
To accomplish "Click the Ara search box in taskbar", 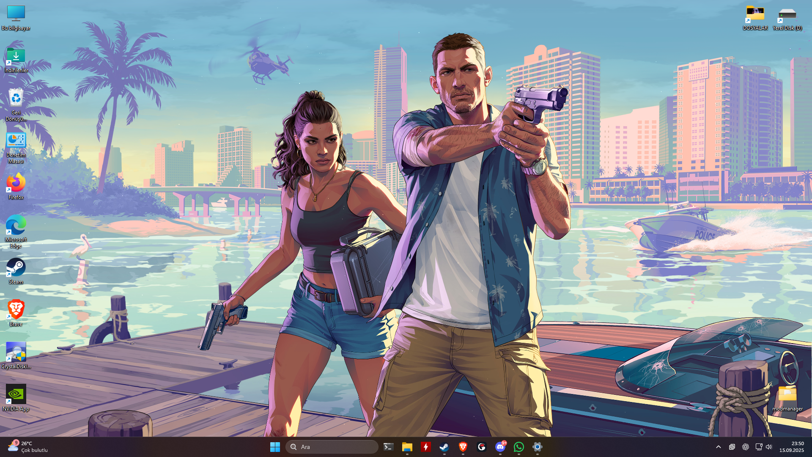I will click(332, 447).
